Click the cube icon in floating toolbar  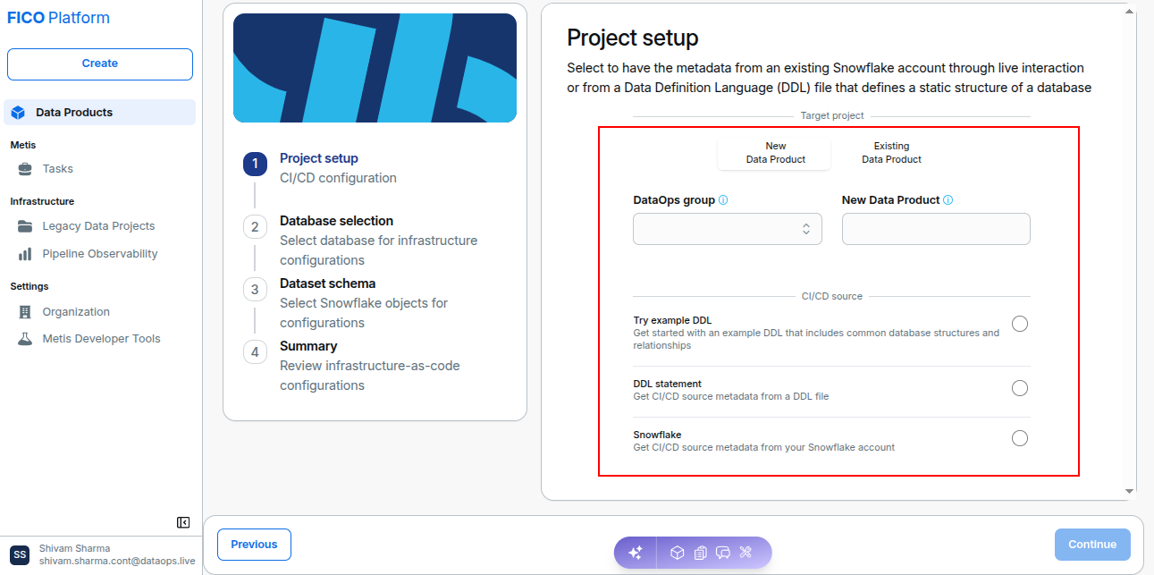(x=678, y=553)
